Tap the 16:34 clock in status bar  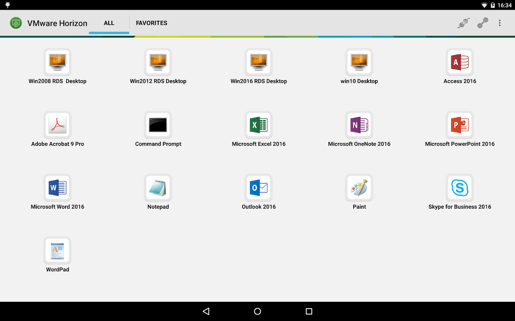pyautogui.click(x=505, y=5)
